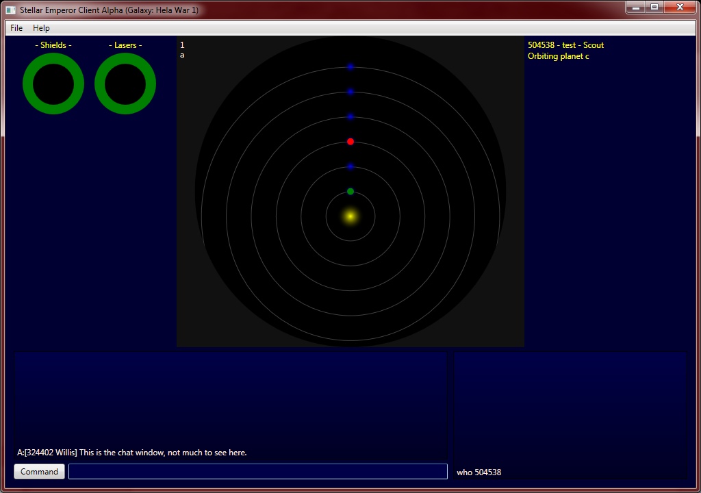Maximize the Stellar Emperor window
The height and width of the screenshot is (493, 701).
[654, 7]
